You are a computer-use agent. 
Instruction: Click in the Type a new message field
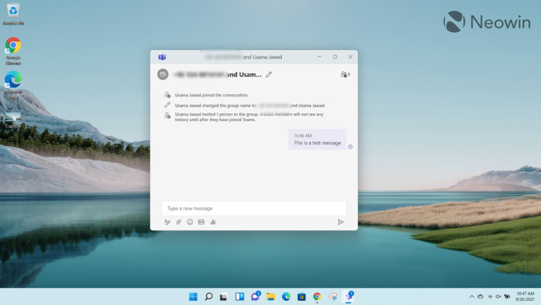coord(254,208)
